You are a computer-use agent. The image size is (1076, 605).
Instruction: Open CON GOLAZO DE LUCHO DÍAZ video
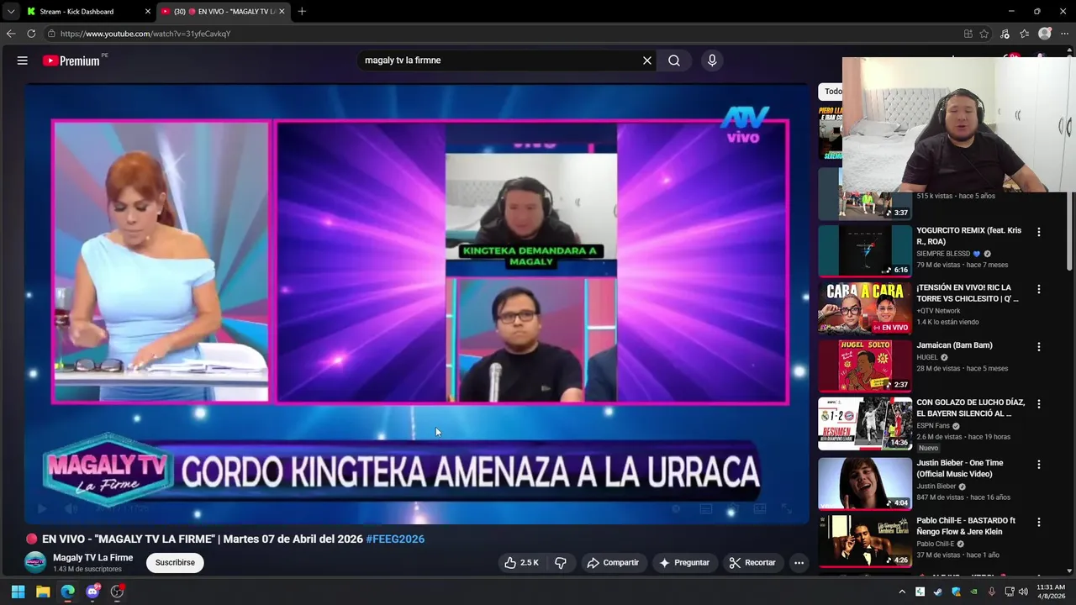click(865, 423)
